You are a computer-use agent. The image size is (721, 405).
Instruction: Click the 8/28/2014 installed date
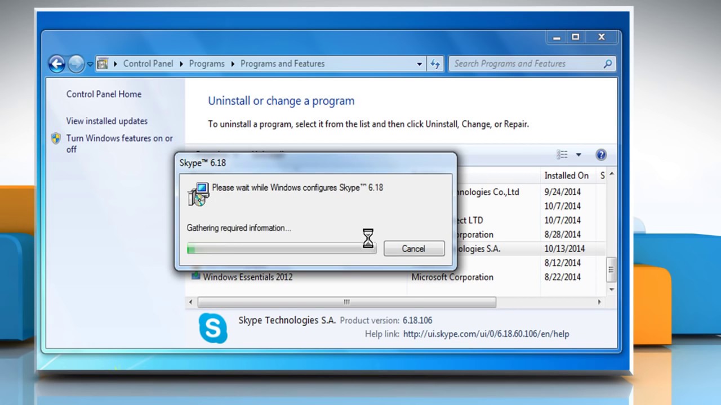(563, 235)
